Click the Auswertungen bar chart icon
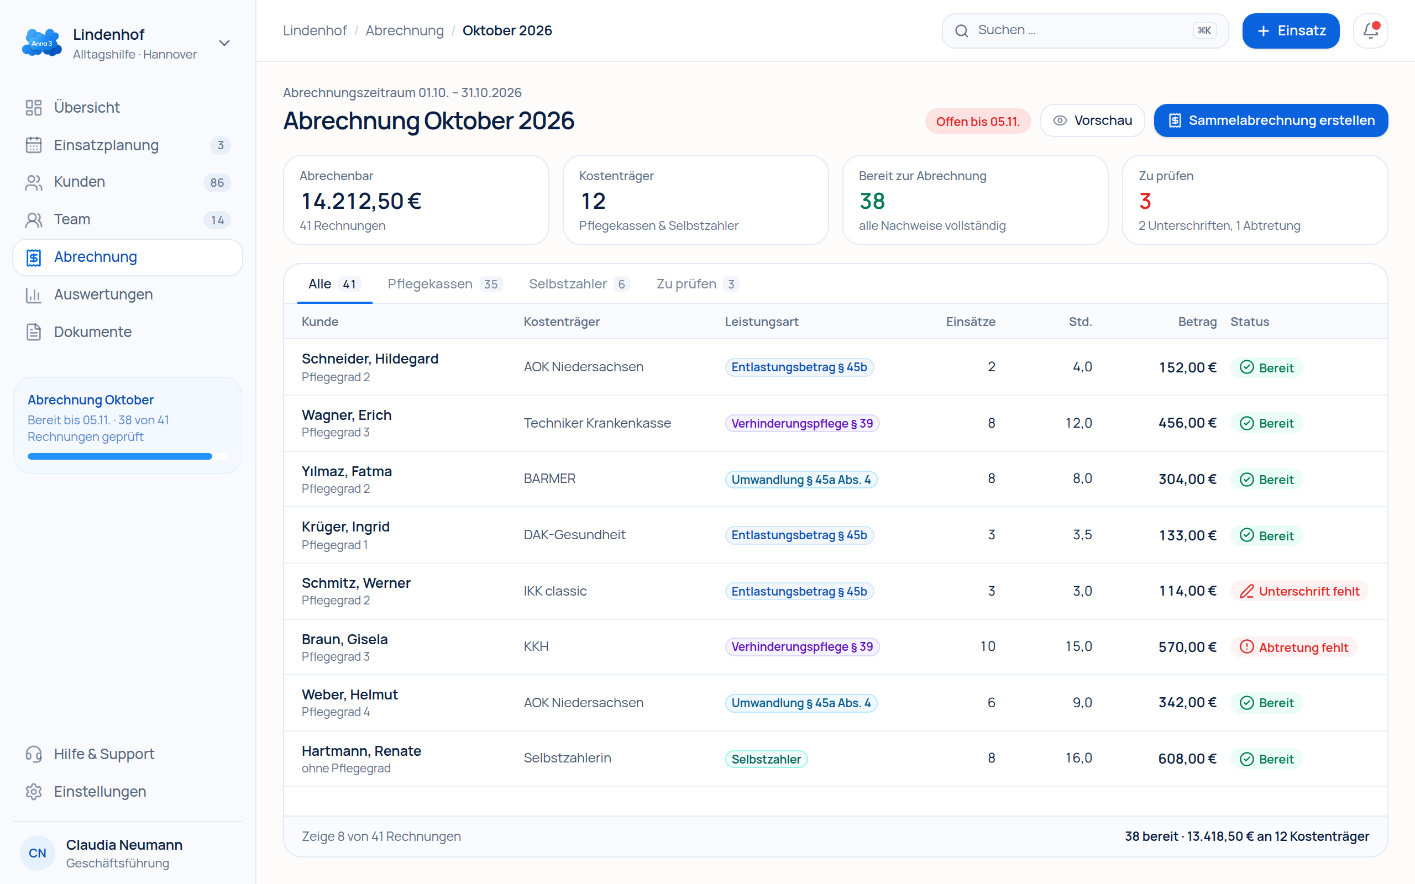Screen dimensions: 1415x884 point(34,294)
